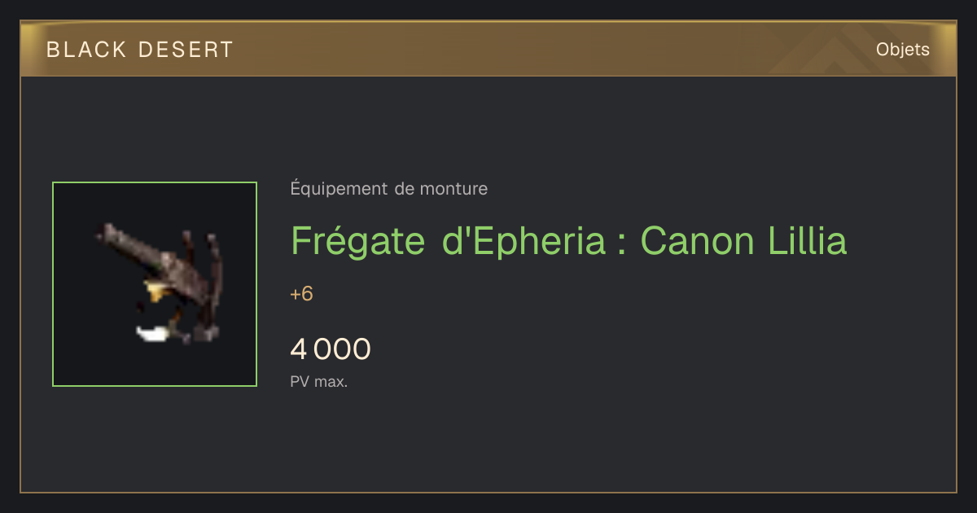Click the word Lillia in the item name
Image resolution: width=977 pixels, height=513 pixels.
pyautogui.click(x=805, y=241)
